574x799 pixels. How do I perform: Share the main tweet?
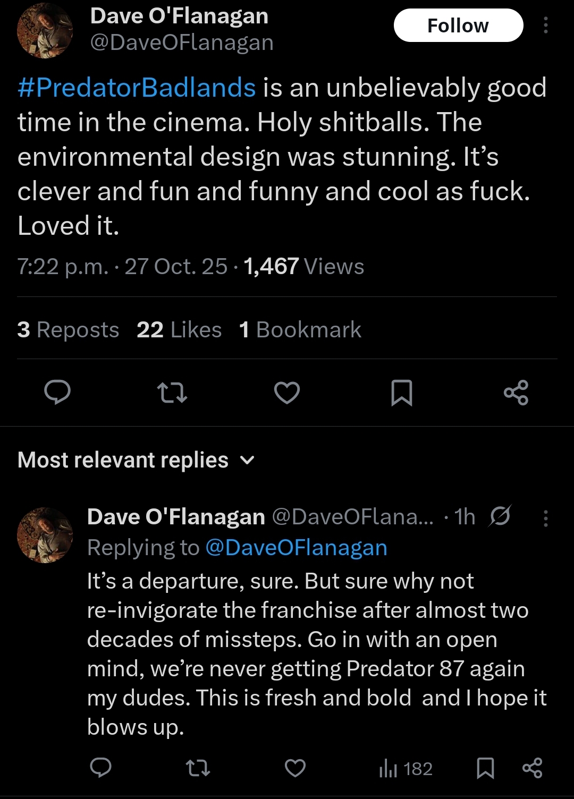pos(516,393)
